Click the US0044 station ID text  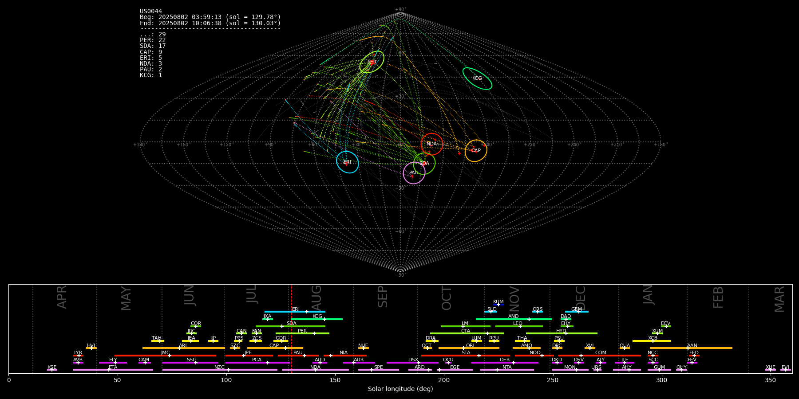(x=151, y=12)
